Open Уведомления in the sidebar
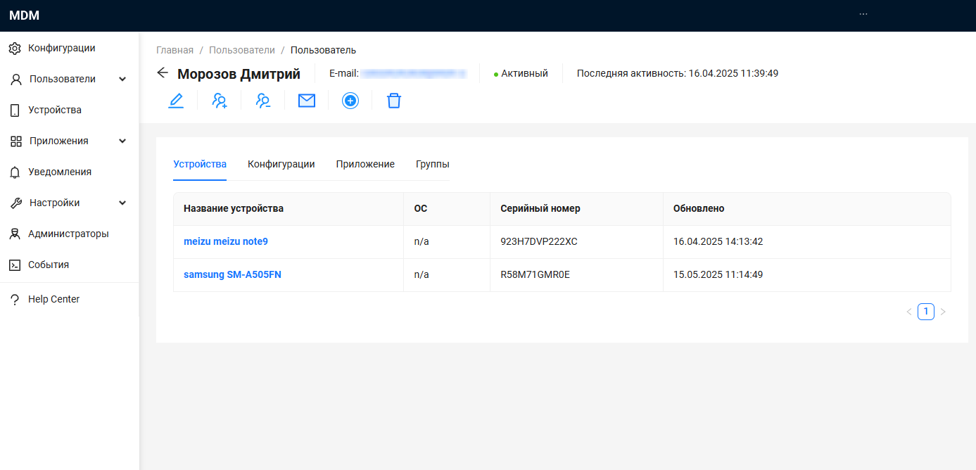This screenshot has height=470, width=976. (x=60, y=172)
